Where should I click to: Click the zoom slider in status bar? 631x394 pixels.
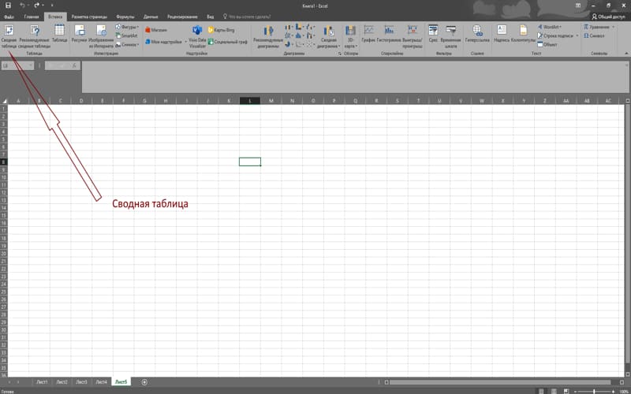pyautogui.click(x=594, y=391)
